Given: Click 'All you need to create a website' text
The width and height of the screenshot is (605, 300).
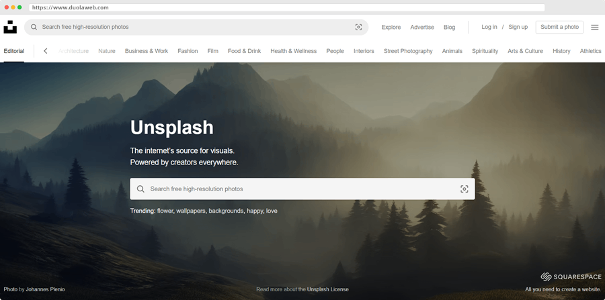Looking at the screenshot, I should [563, 289].
